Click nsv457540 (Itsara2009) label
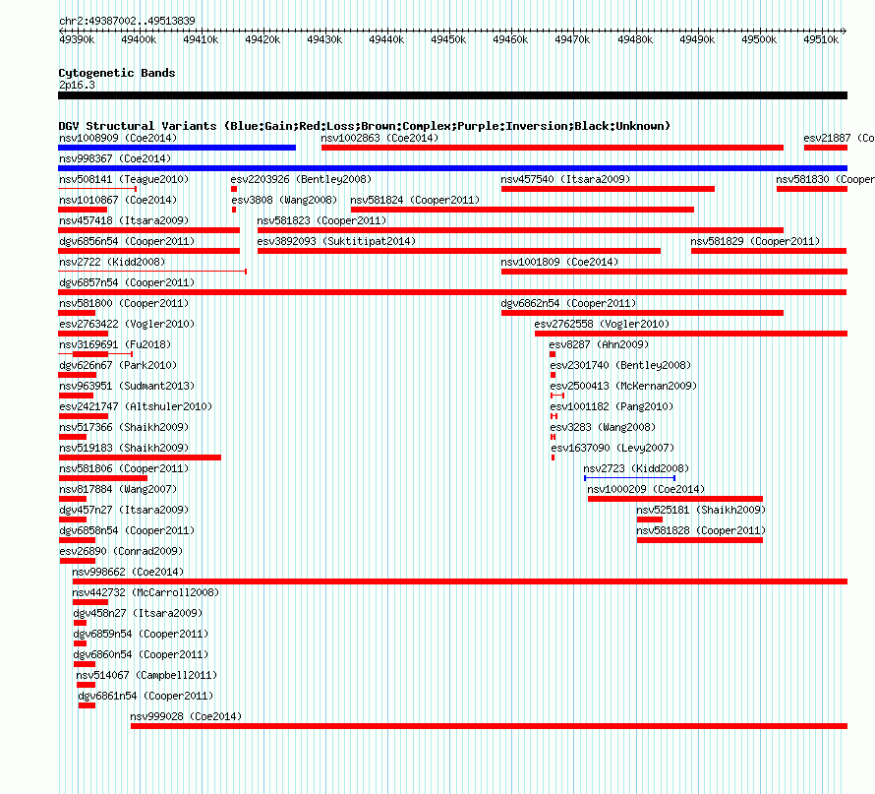Image resolution: width=875 pixels, height=794 pixels. pos(565,179)
